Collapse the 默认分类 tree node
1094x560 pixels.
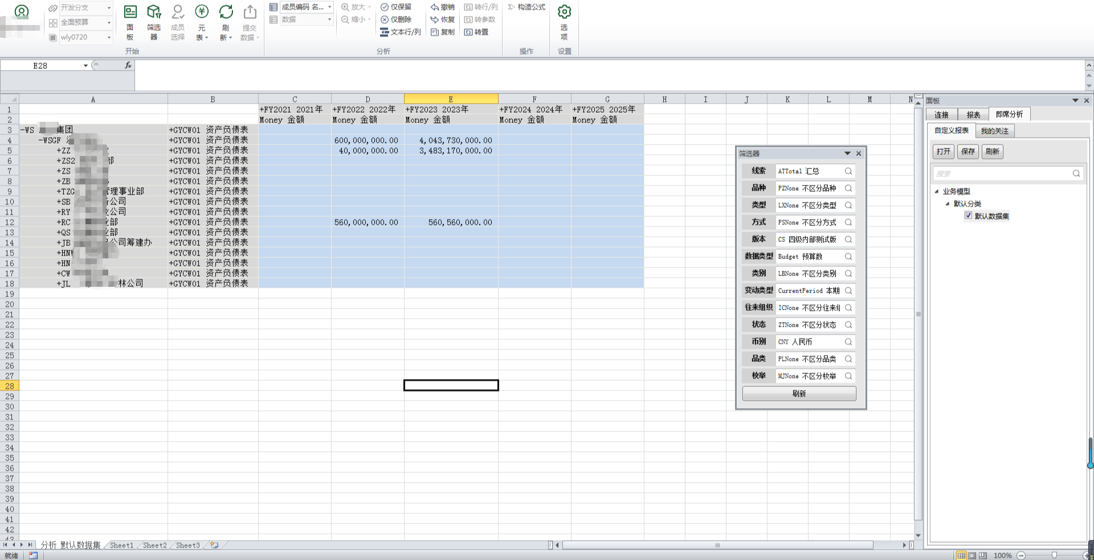948,203
